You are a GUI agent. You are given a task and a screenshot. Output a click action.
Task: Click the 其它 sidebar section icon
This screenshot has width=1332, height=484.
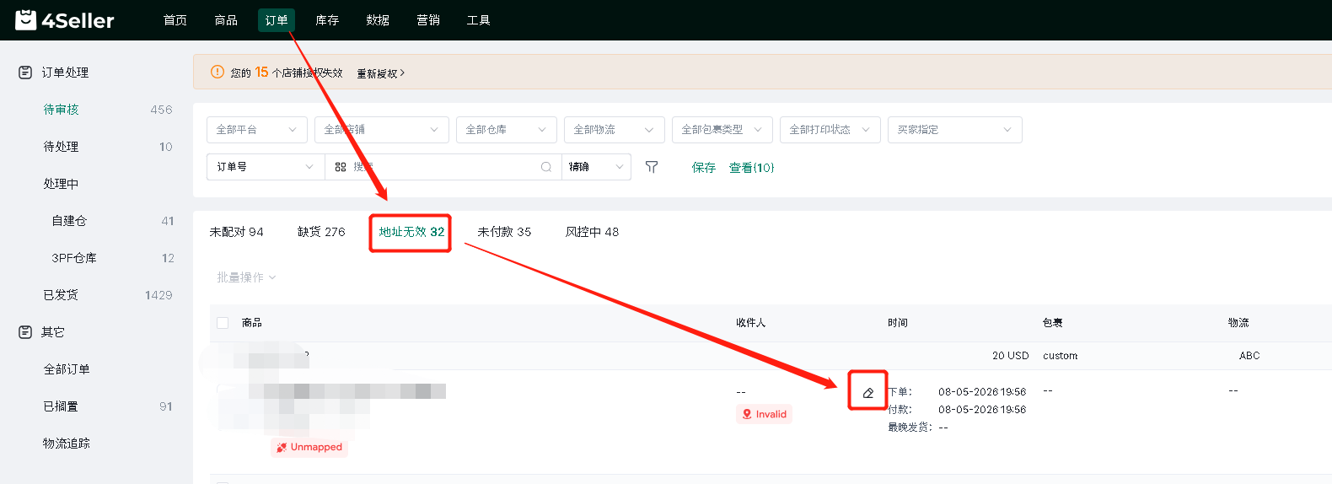pos(25,332)
